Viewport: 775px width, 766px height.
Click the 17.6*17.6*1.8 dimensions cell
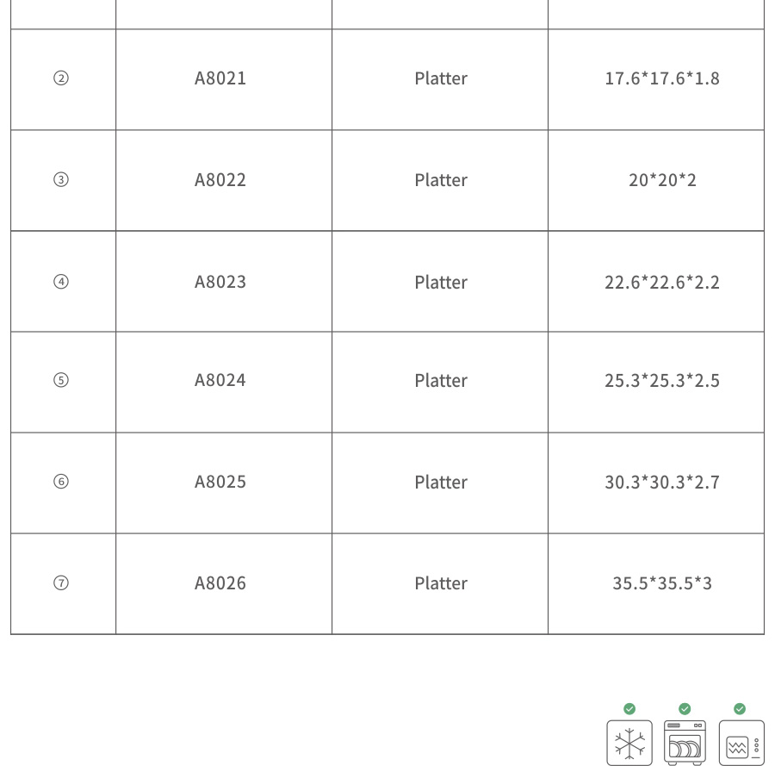coord(661,78)
